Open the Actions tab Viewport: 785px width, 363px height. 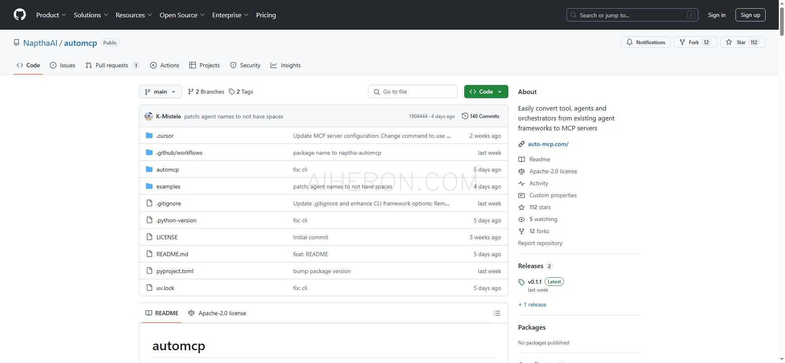pyautogui.click(x=165, y=65)
